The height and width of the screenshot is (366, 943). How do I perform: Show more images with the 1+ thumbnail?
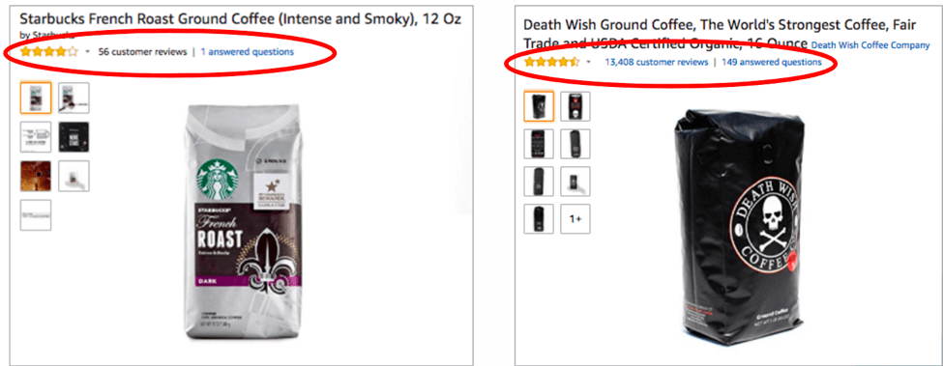click(575, 219)
